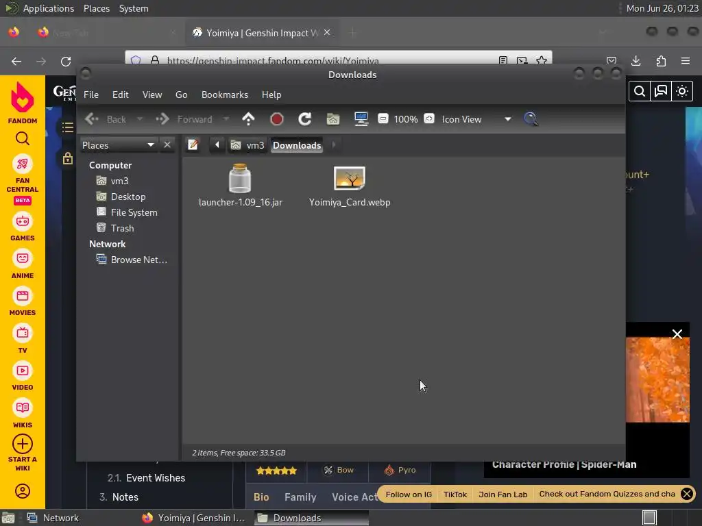Dismiss the Fandom banner with the X
Screen dimensions: 702x526
pyautogui.click(x=687, y=494)
